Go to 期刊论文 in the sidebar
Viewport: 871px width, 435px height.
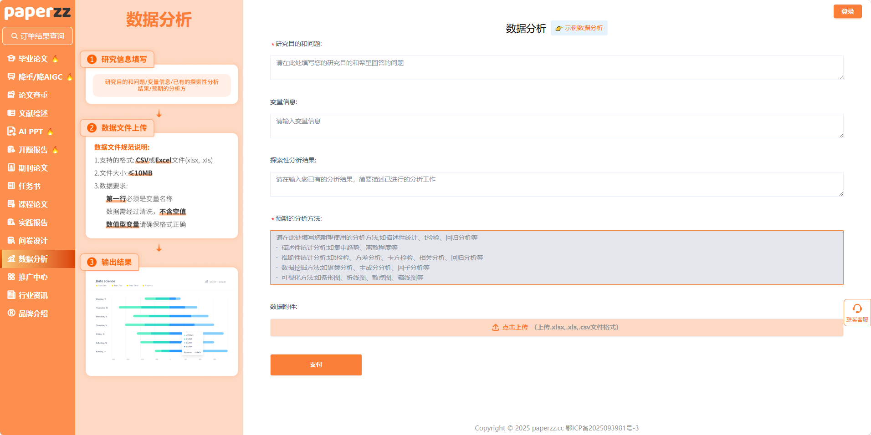click(x=33, y=168)
